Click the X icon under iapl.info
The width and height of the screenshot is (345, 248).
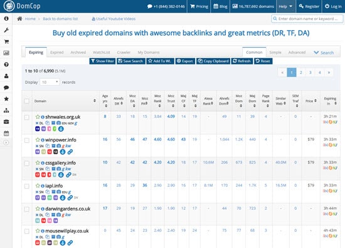(37, 192)
